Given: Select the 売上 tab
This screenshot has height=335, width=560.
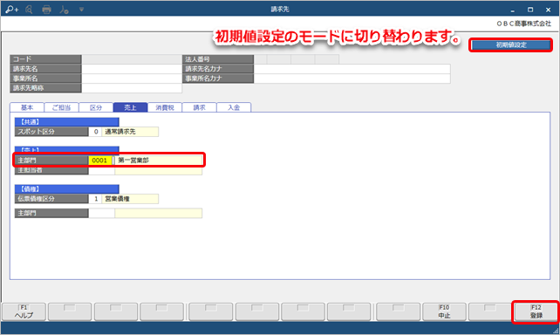Looking at the screenshot, I should tap(130, 107).
